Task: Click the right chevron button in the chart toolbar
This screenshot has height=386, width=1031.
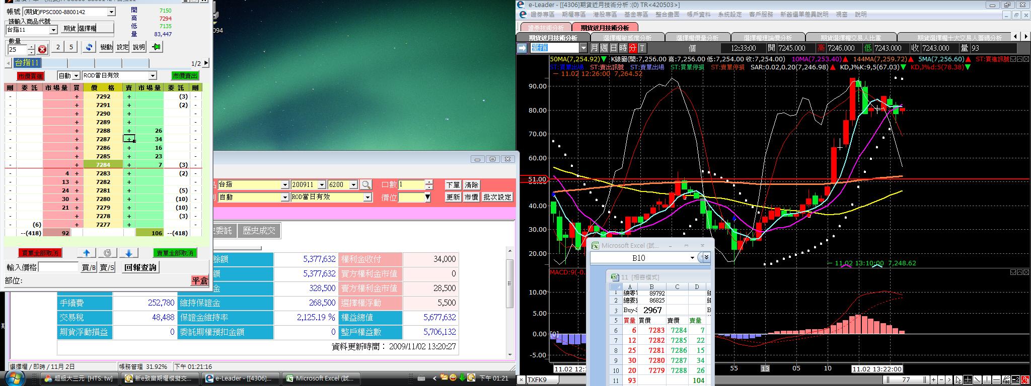Action: point(949,380)
